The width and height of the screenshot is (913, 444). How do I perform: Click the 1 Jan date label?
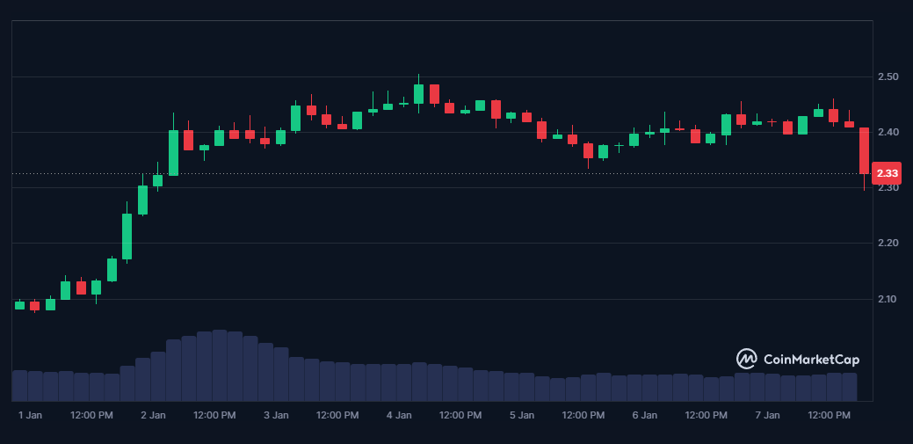30,416
